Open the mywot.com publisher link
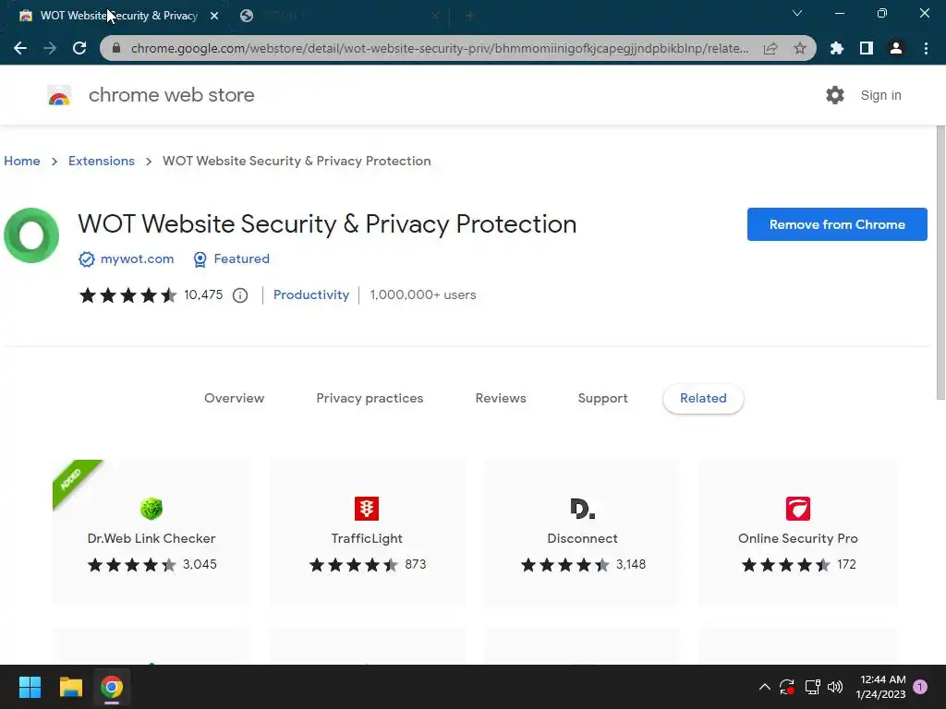This screenshot has width=946, height=709. (137, 259)
